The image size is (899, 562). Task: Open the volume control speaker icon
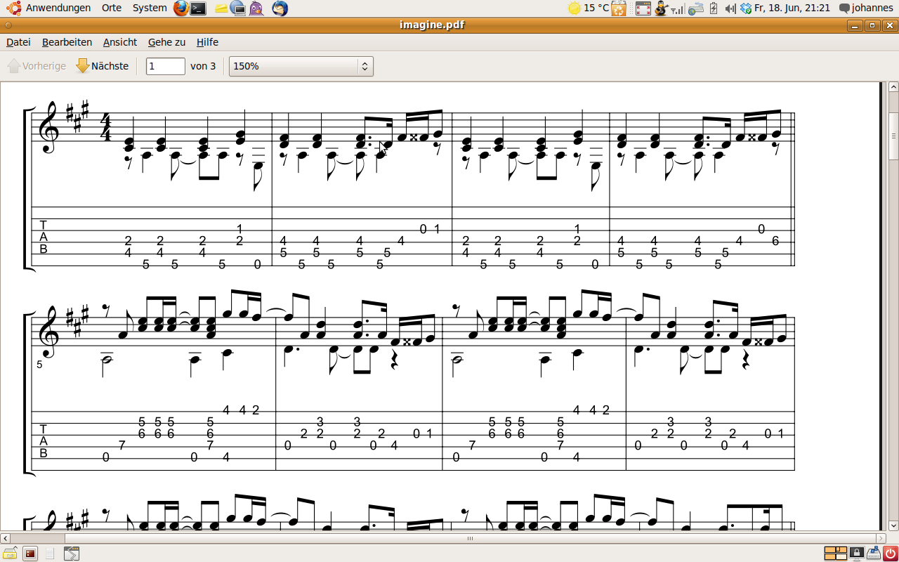[x=730, y=8]
